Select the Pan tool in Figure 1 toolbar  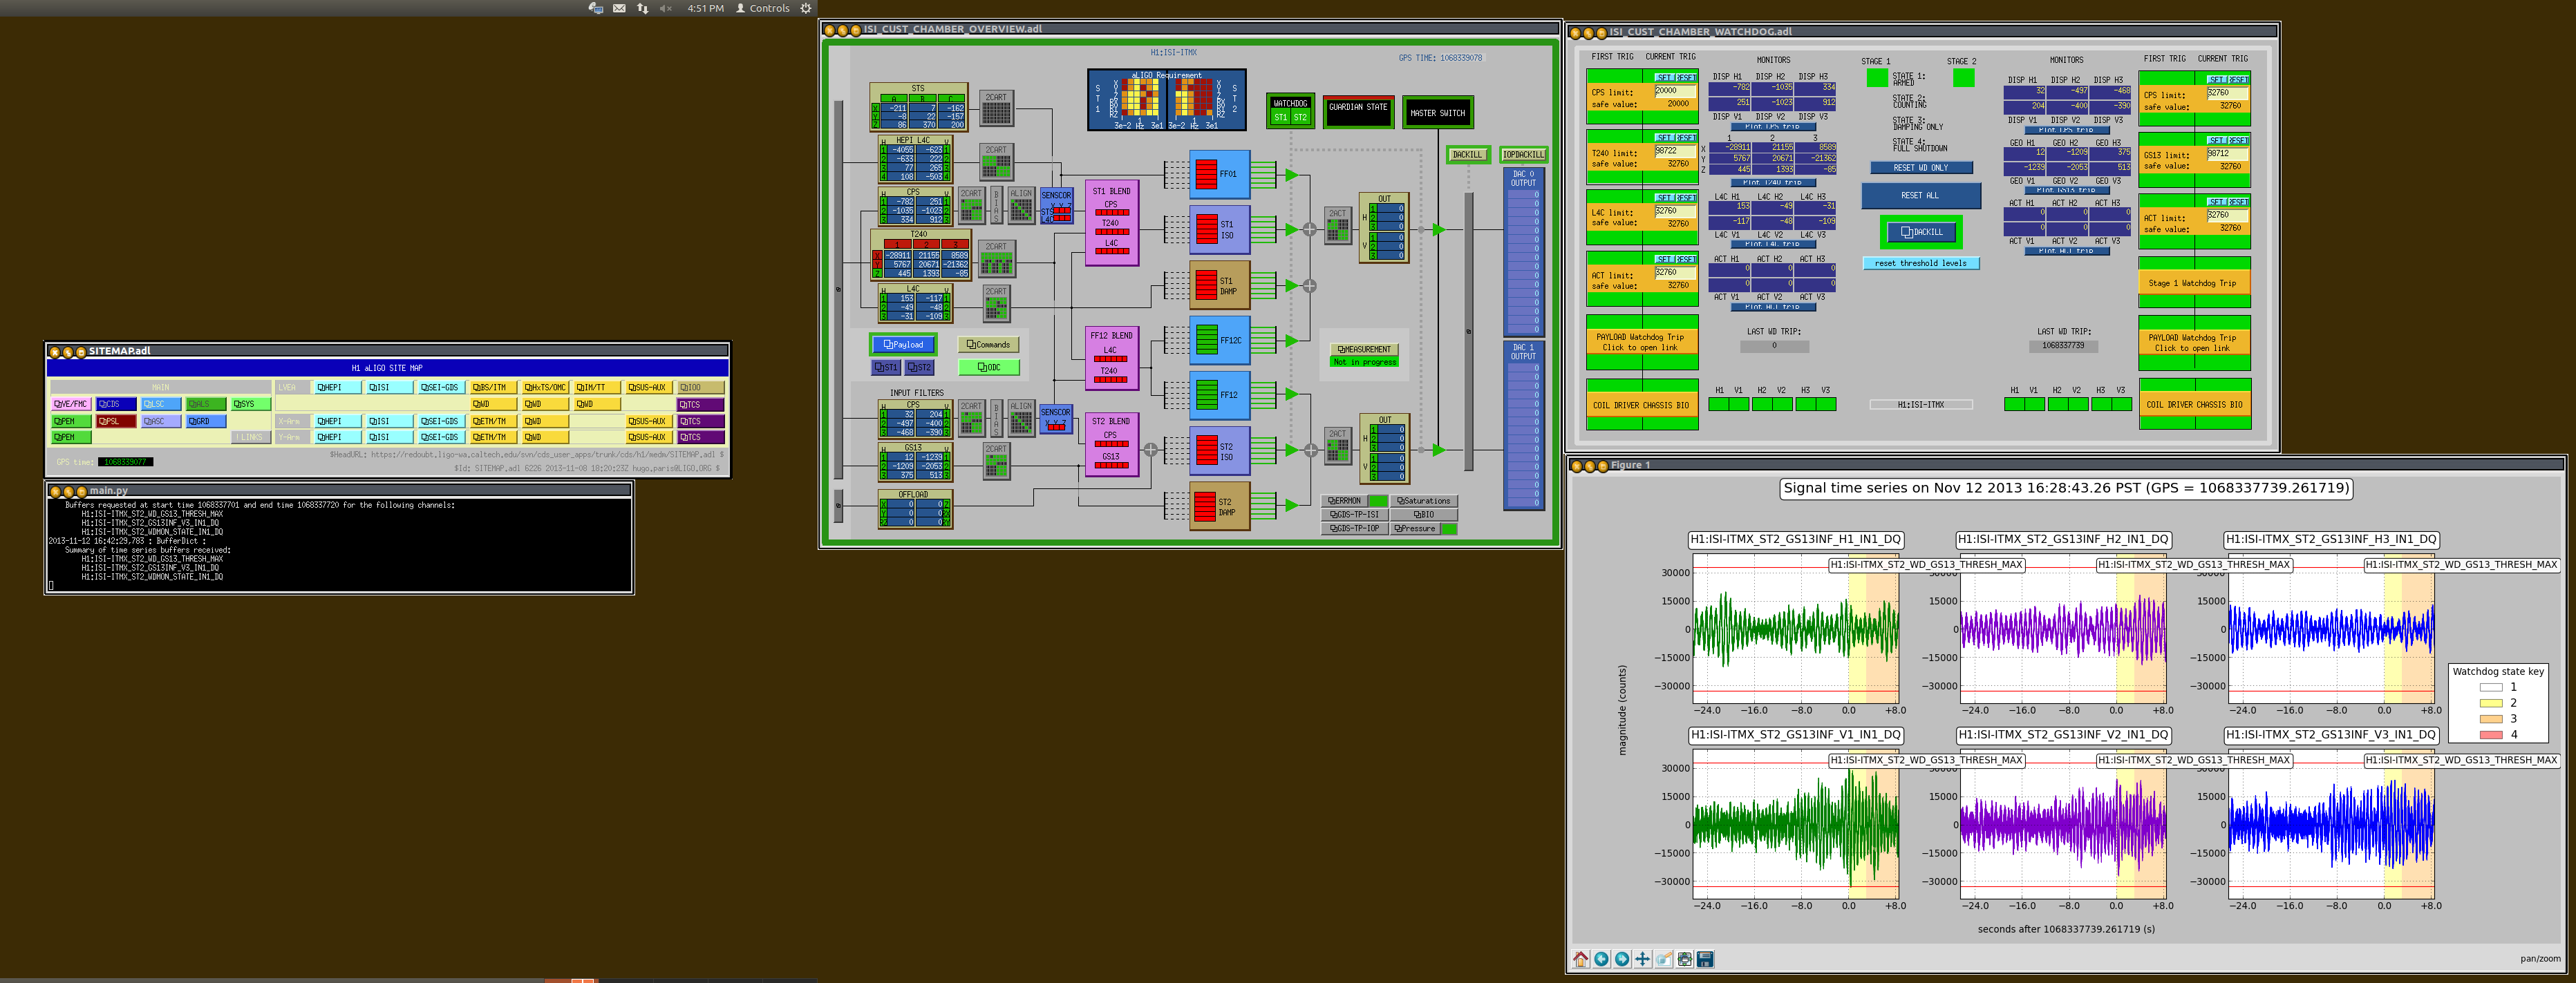pos(1642,959)
